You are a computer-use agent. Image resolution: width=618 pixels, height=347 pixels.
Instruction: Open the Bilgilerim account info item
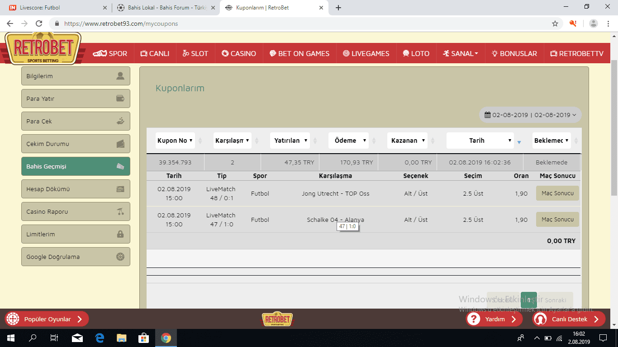76,76
